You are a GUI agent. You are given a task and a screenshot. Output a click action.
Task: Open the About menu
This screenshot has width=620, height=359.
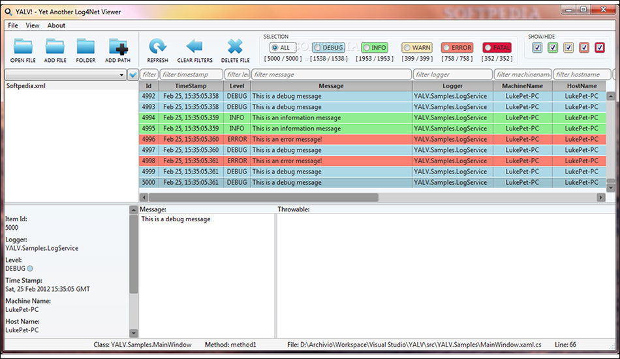pyautogui.click(x=56, y=25)
